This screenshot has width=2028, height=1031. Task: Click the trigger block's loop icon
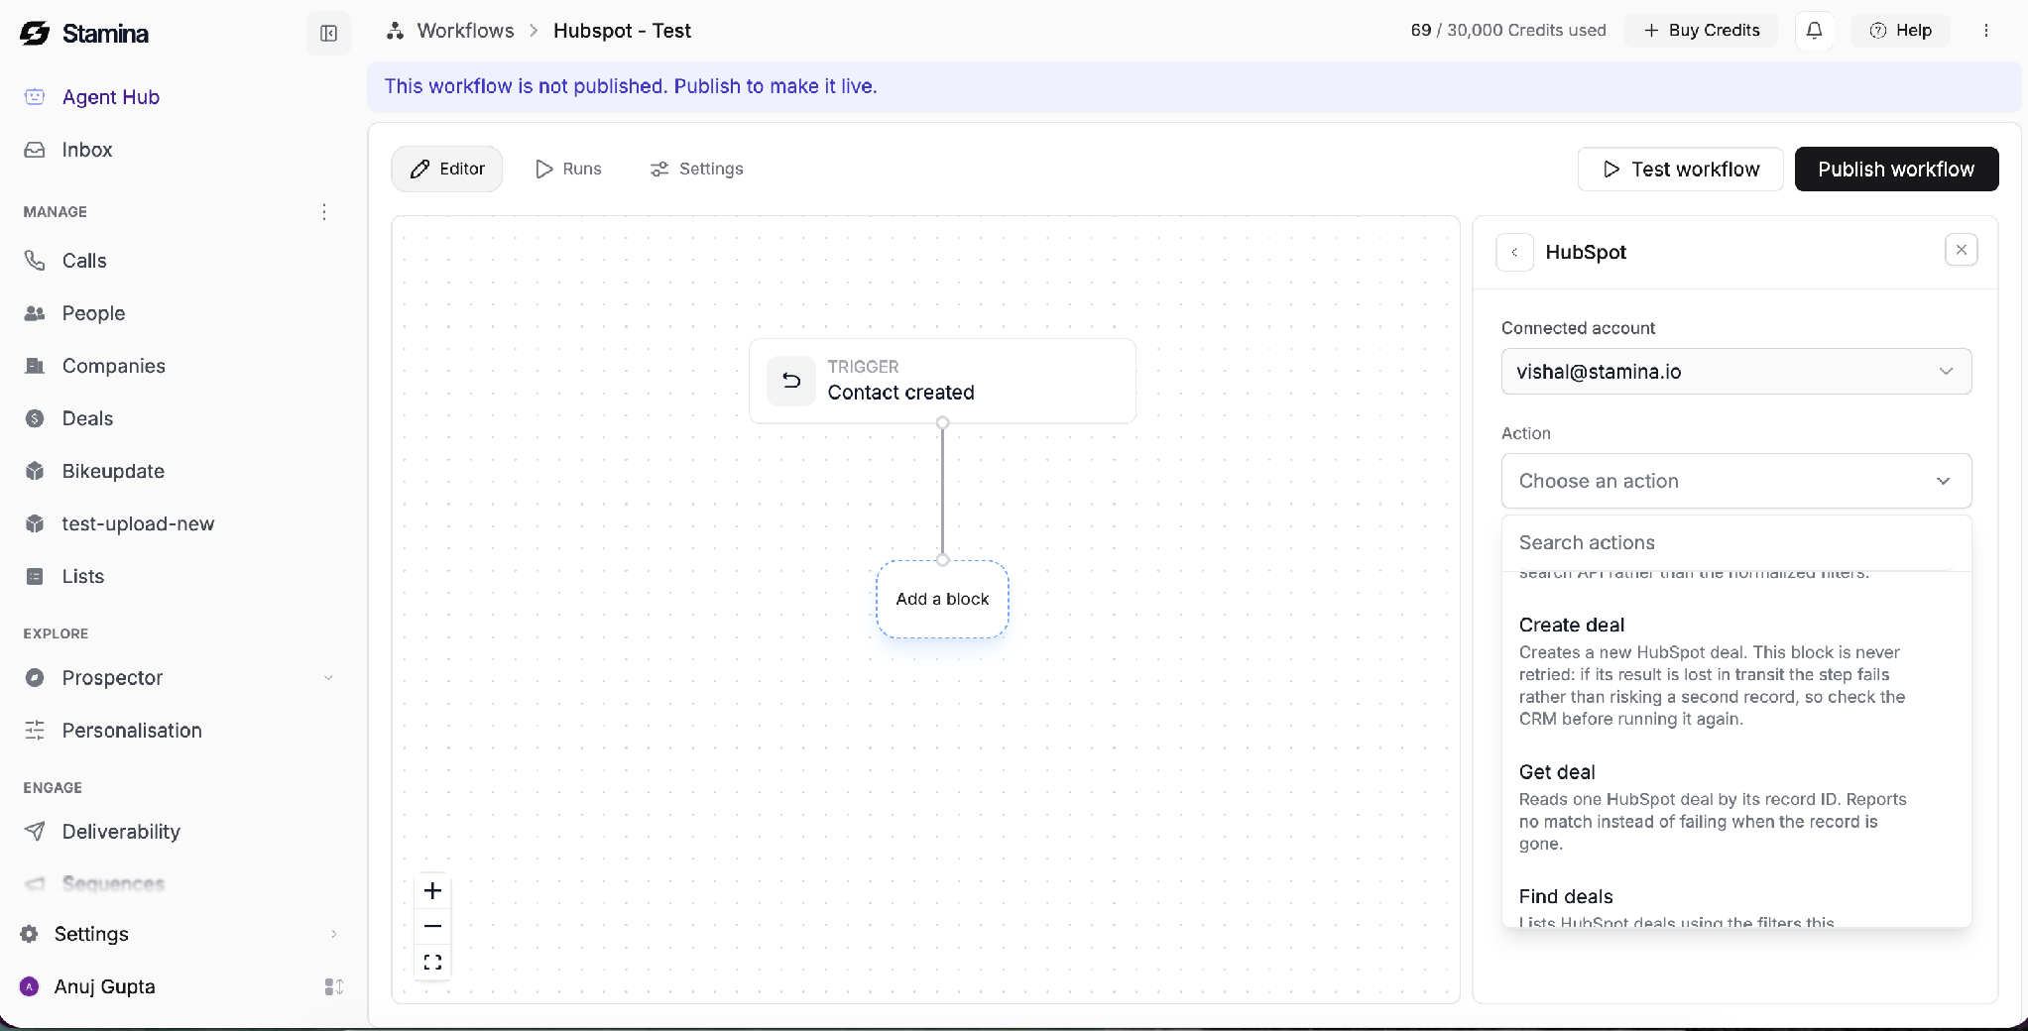click(x=791, y=381)
